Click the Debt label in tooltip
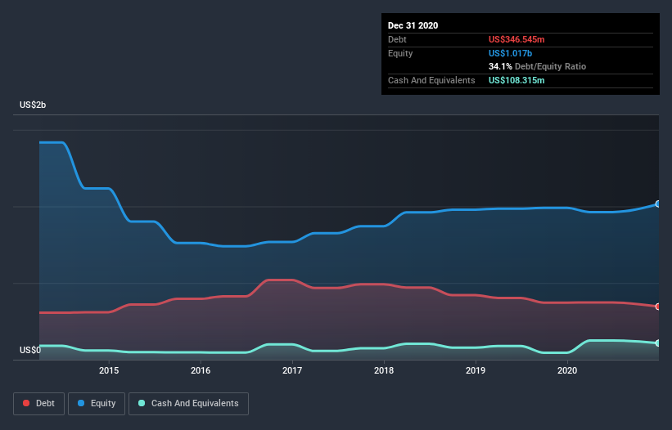Image resolution: width=672 pixels, height=430 pixels. (397, 39)
